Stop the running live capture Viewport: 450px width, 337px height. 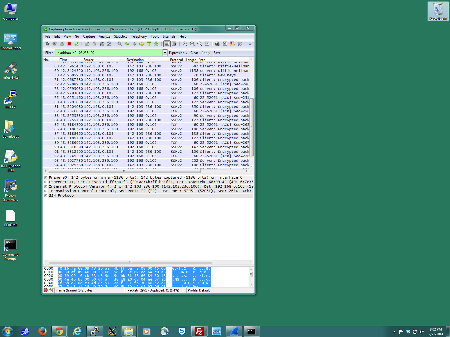[x=69, y=44]
